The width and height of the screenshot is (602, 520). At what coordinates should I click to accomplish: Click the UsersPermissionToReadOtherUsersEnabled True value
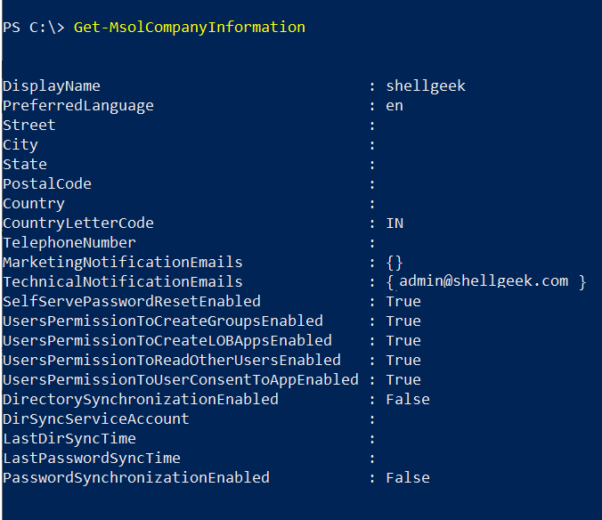point(403,361)
